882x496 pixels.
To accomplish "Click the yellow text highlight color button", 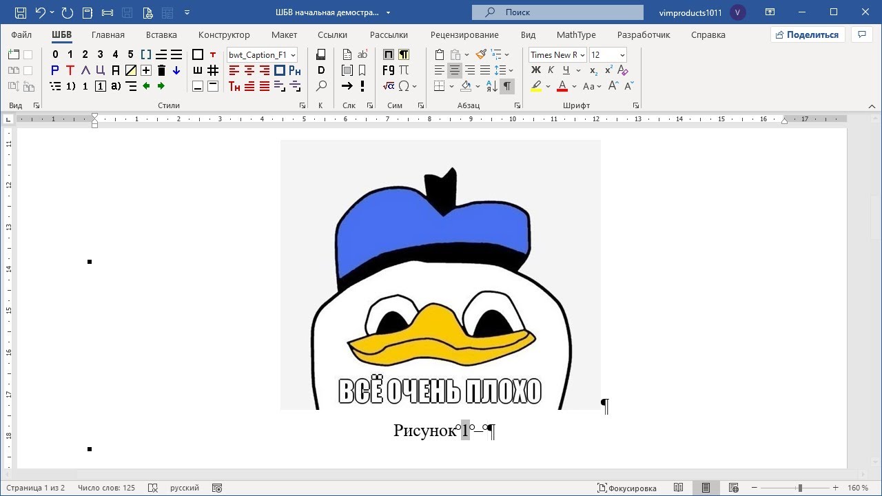I will [536, 86].
